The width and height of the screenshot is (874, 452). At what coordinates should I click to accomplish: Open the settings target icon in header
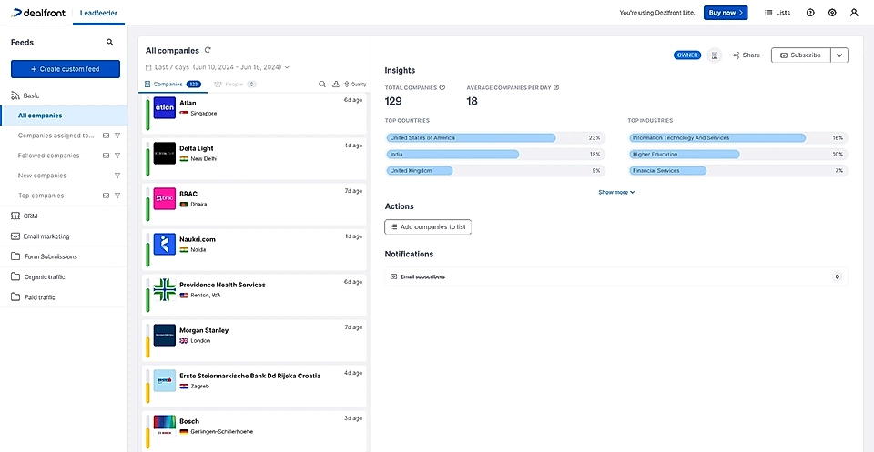pos(832,12)
